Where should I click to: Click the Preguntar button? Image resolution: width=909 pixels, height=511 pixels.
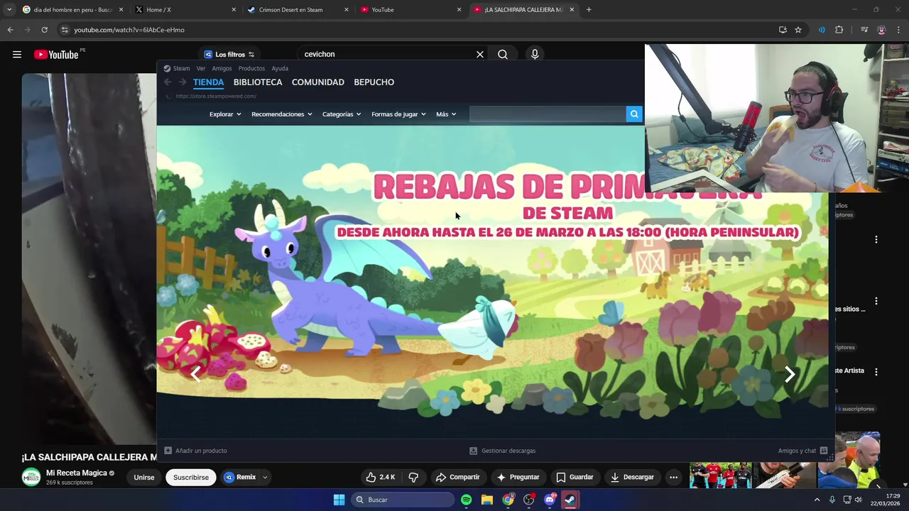click(x=518, y=477)
